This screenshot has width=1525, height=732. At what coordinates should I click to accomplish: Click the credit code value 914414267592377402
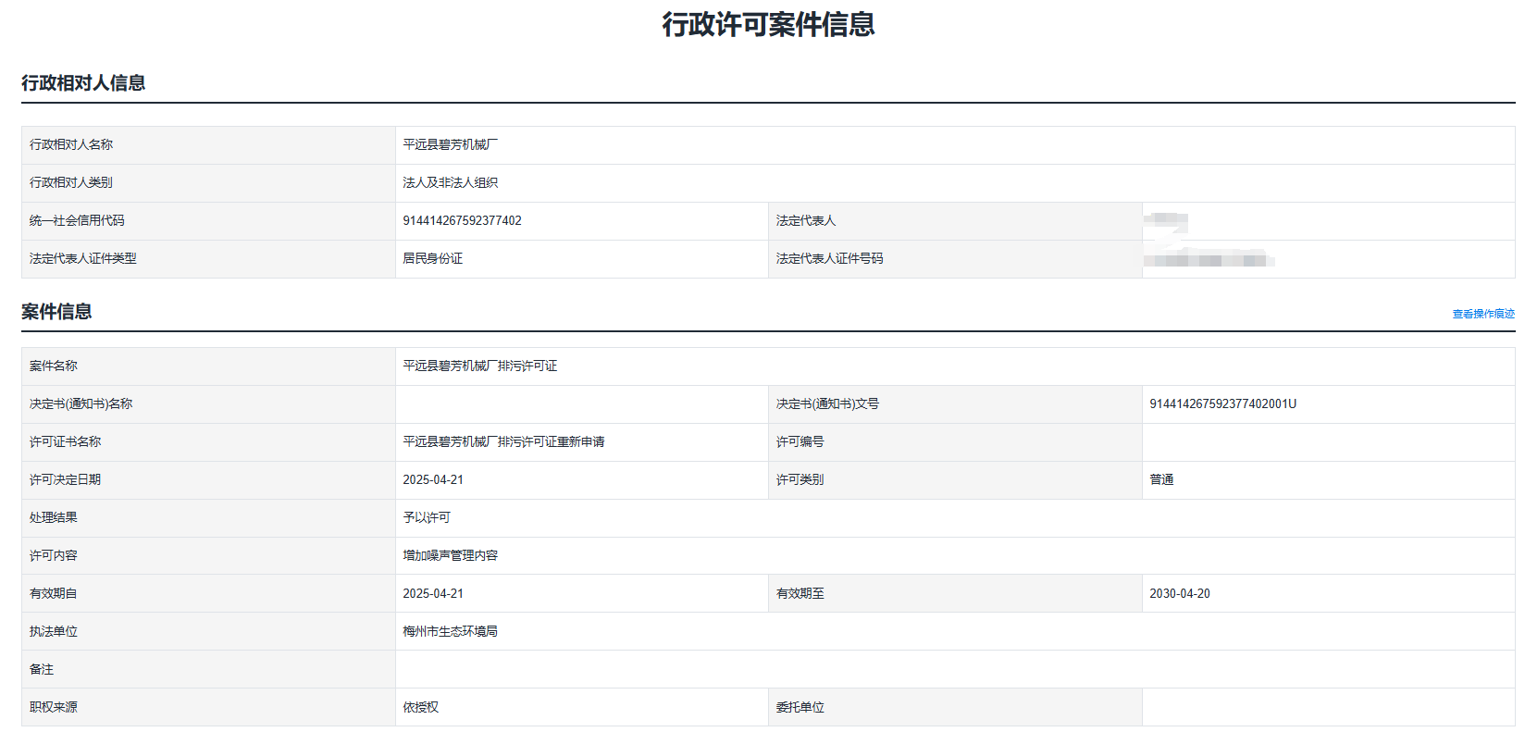pyautogui.click(x=462, y=221)
